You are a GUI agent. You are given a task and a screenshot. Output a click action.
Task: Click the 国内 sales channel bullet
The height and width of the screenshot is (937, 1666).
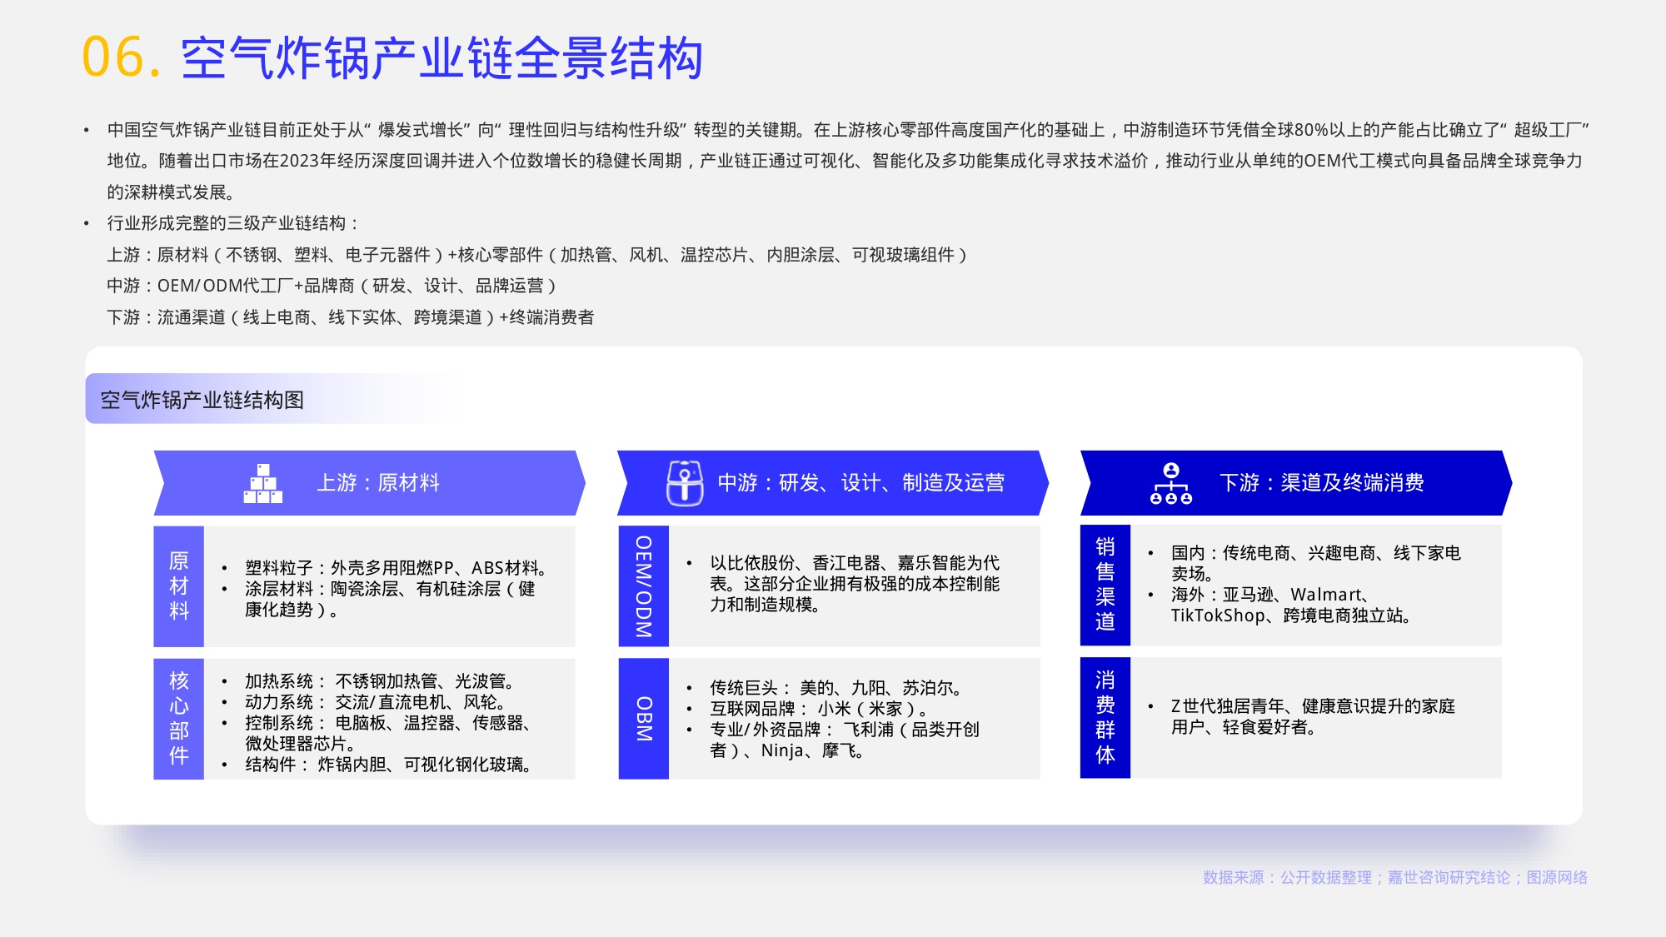coord(1315,563)
